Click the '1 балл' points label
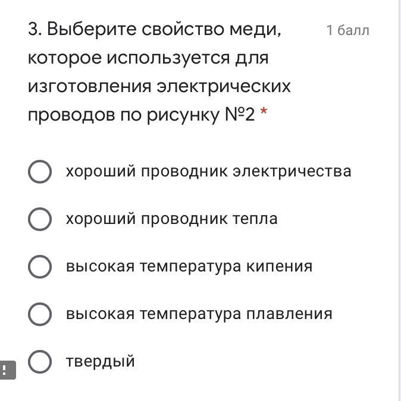The width and height of the screenshot is (401, 401). point(347,30)
